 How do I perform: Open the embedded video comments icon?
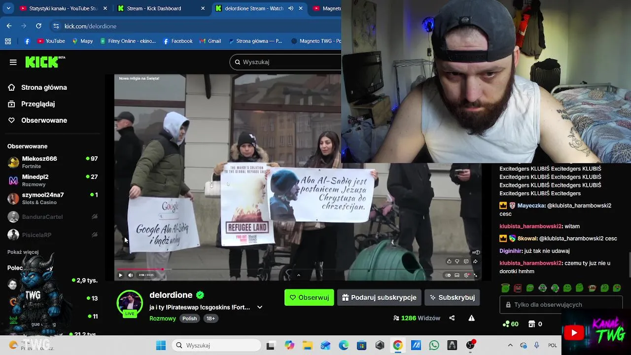[466, 261]
